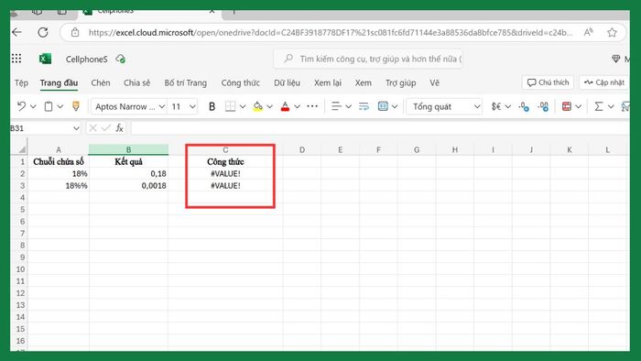Click the Cập nhật button
Image resolution: width=641 pixels, height=361 pixels.
604,82
